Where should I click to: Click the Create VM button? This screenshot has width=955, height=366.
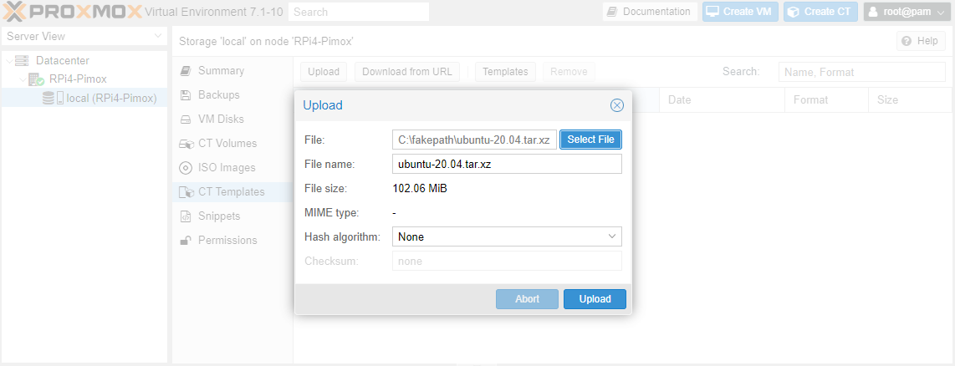pos(740,12)
